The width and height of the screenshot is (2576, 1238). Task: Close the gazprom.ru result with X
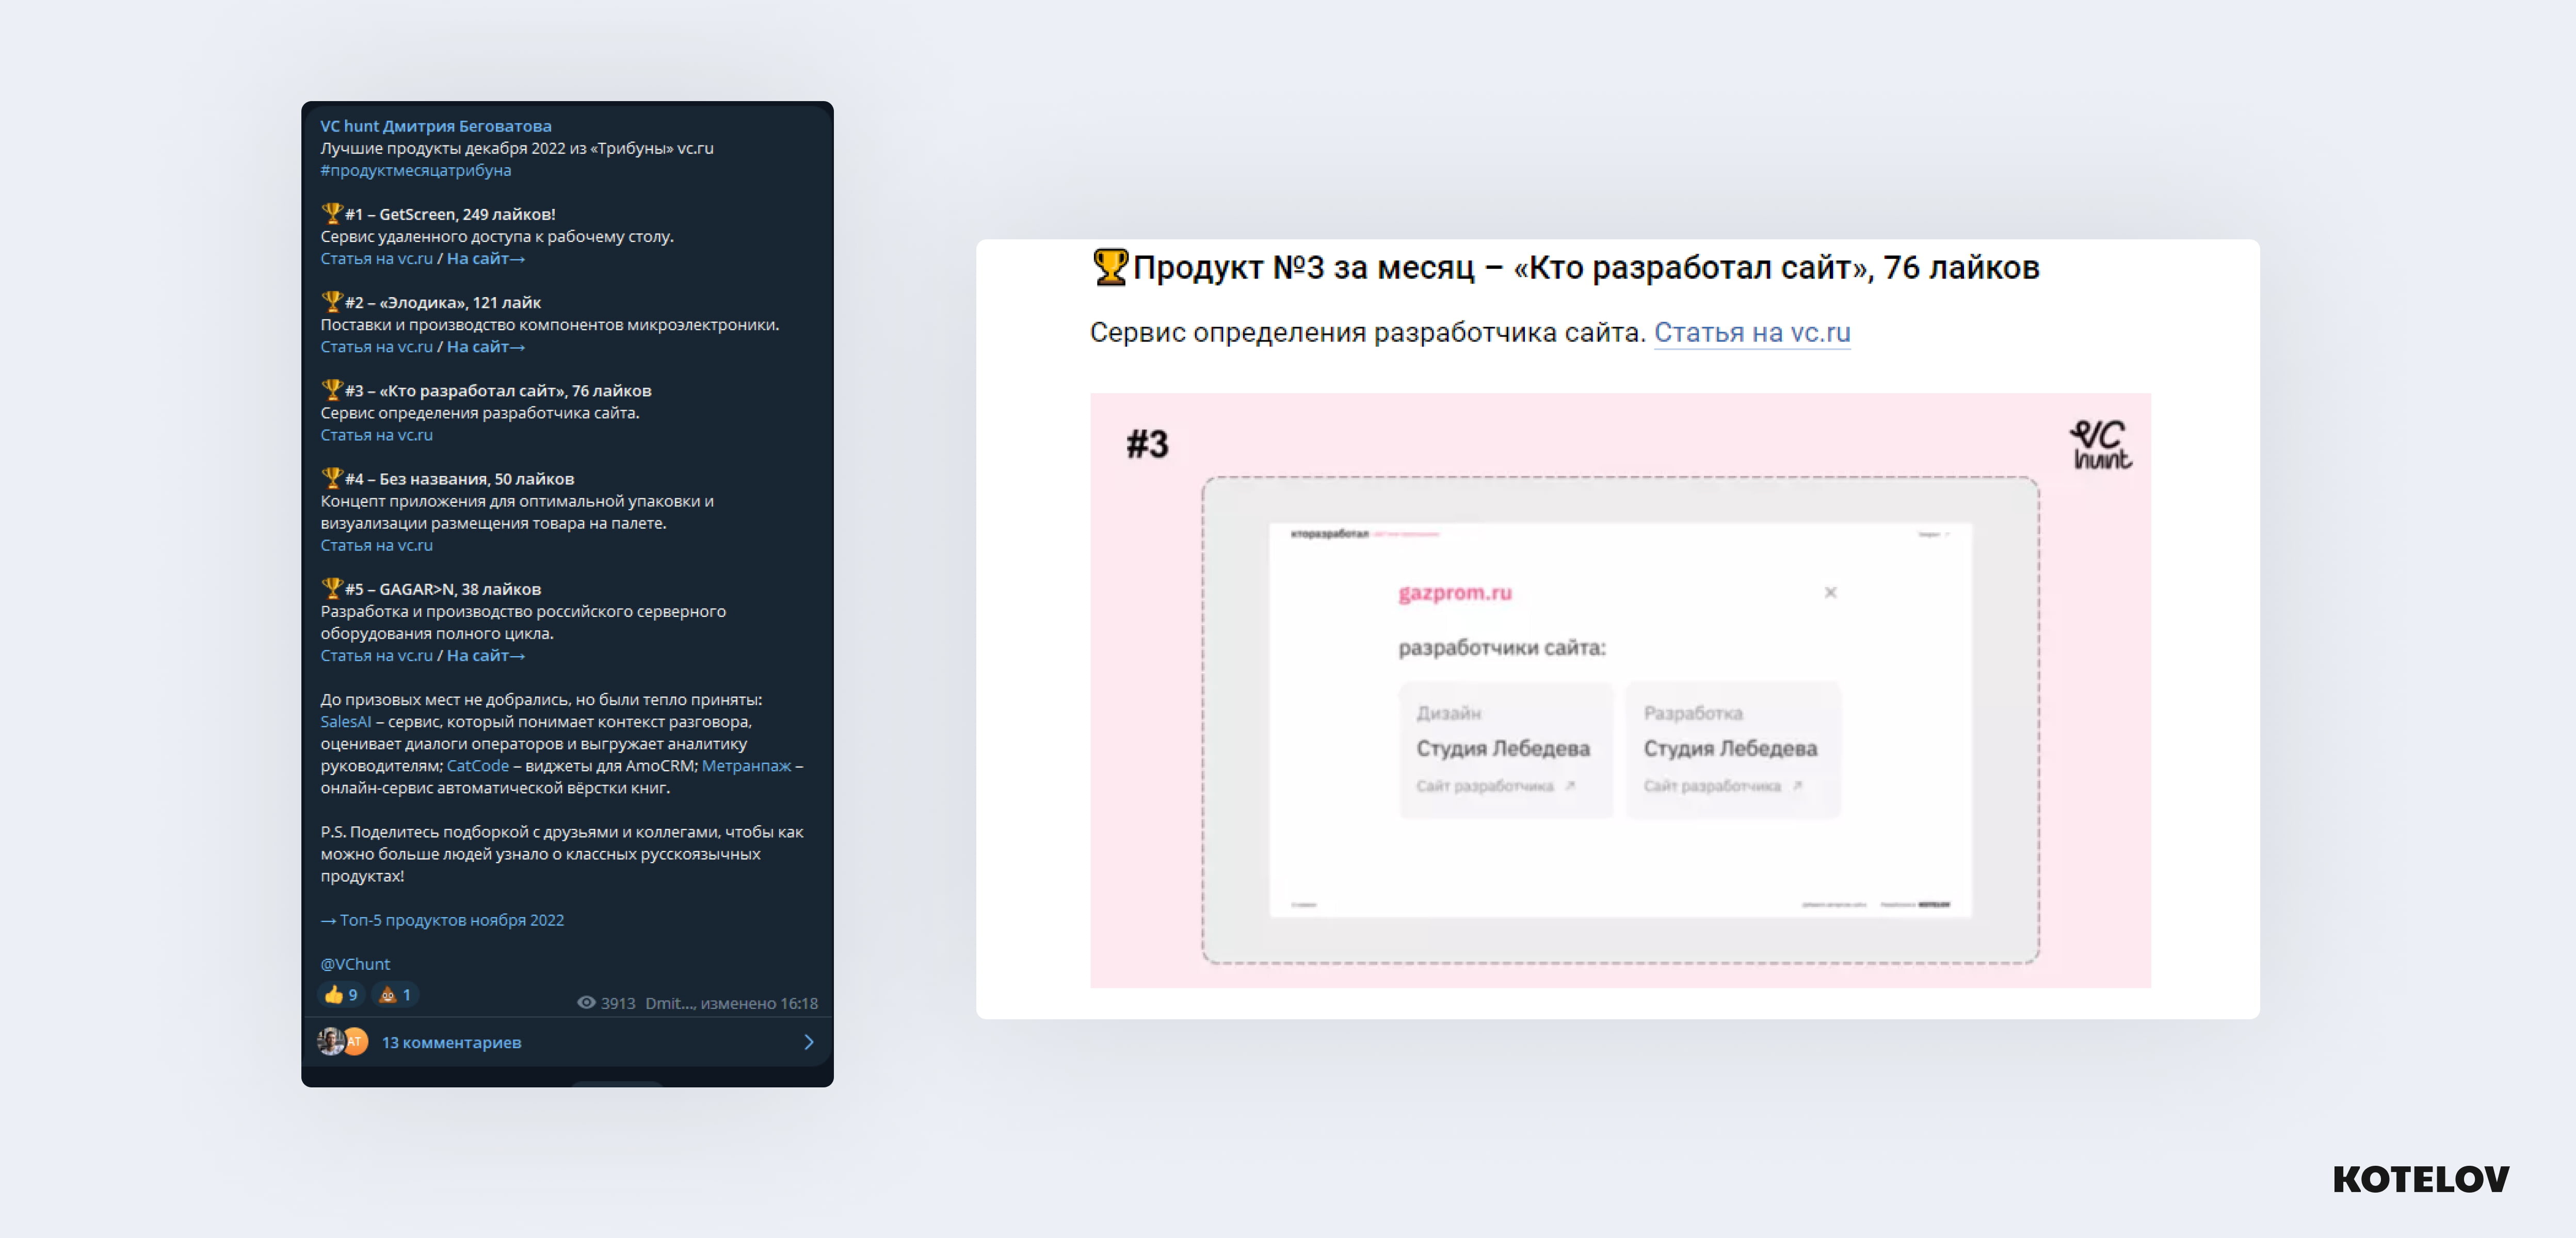coord(1830,592)
